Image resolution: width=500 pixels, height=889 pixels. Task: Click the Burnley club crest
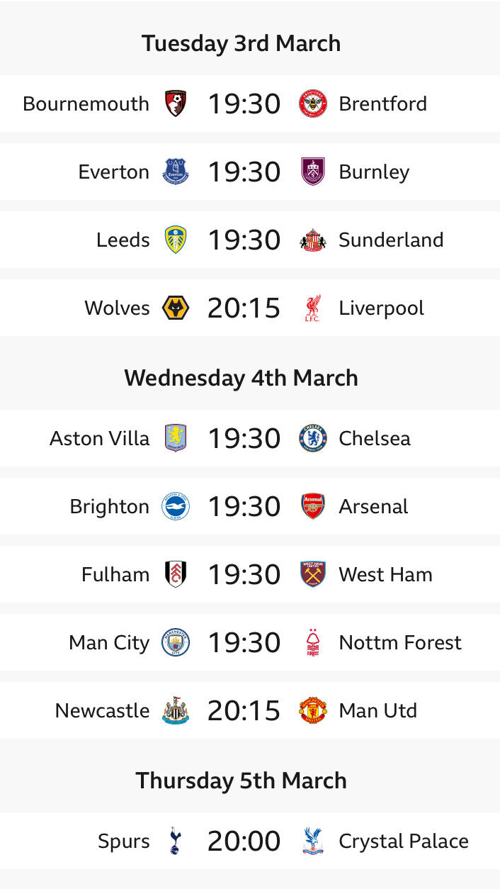point(313,172)
